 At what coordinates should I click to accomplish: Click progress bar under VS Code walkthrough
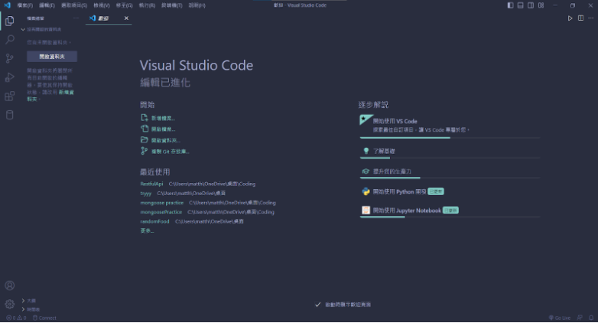[450, 138]
